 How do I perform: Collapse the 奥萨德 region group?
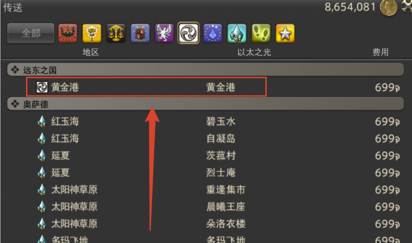206,104
